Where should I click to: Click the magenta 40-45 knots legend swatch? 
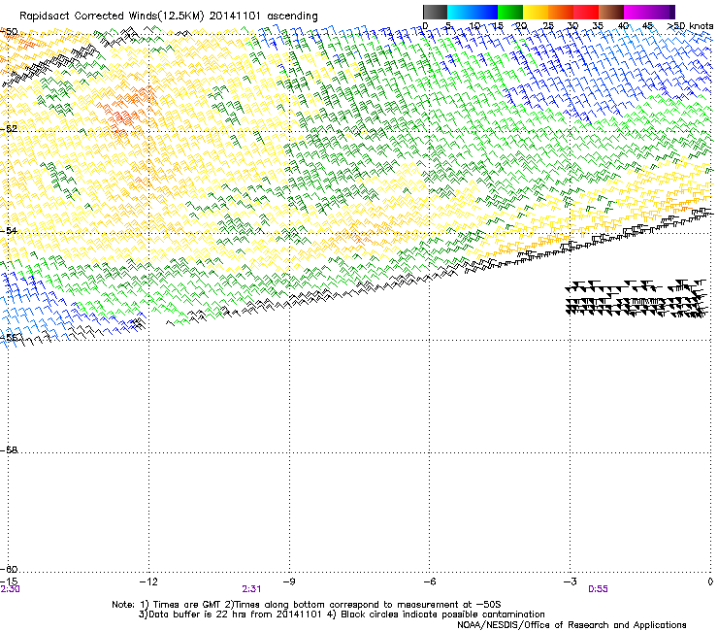(x=636, y=12)
